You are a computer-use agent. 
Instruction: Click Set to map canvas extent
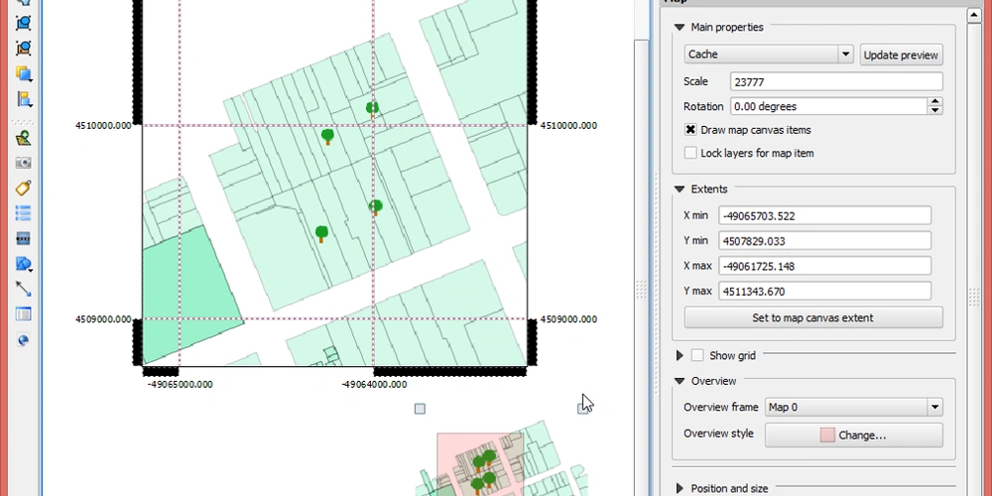point(813,317)
